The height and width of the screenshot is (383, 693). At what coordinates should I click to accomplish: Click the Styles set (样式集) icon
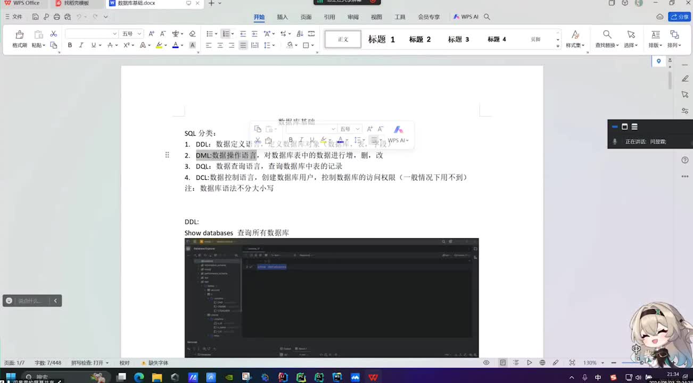click(x=575, y=39)
